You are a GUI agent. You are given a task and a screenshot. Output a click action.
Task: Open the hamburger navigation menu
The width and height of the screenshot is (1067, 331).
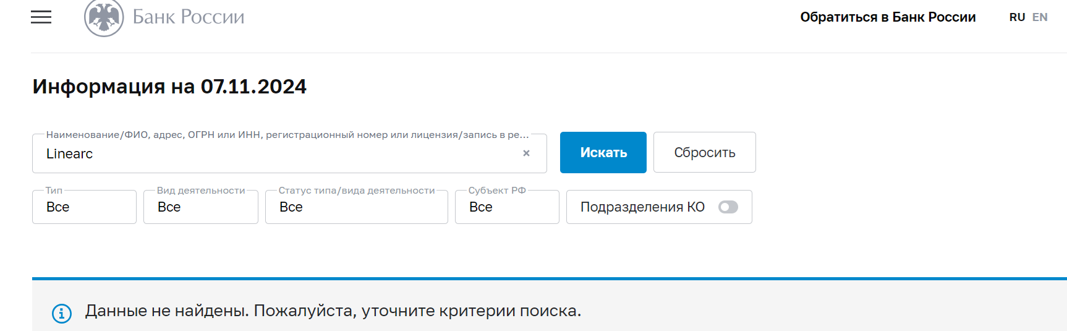(x=41, y=17)
